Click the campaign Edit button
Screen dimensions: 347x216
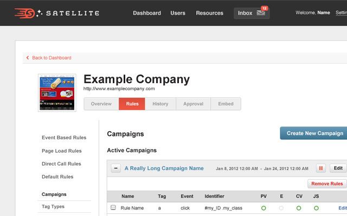[x=338, y=168]
